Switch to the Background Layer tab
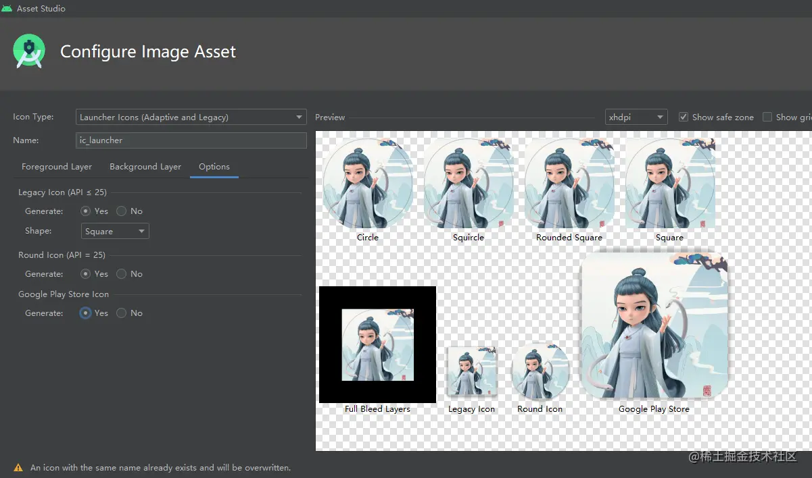 click(x=145, y=167)
